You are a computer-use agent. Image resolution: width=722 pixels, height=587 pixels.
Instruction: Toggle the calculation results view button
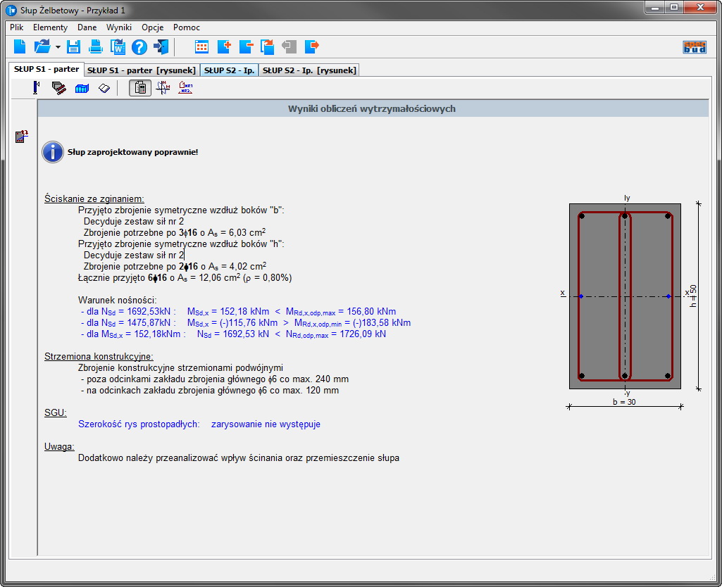click(140, 88)
